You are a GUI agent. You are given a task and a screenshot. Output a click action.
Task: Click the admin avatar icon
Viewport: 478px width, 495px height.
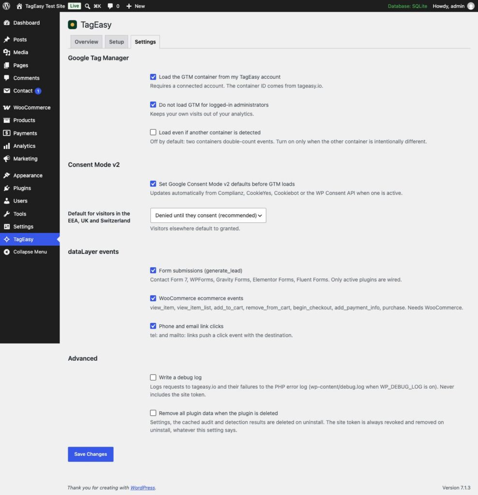[471, 6]
